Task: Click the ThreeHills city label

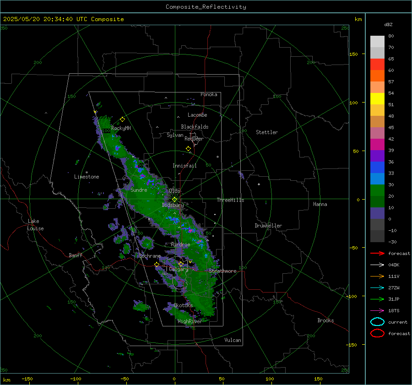Action: 230,200
